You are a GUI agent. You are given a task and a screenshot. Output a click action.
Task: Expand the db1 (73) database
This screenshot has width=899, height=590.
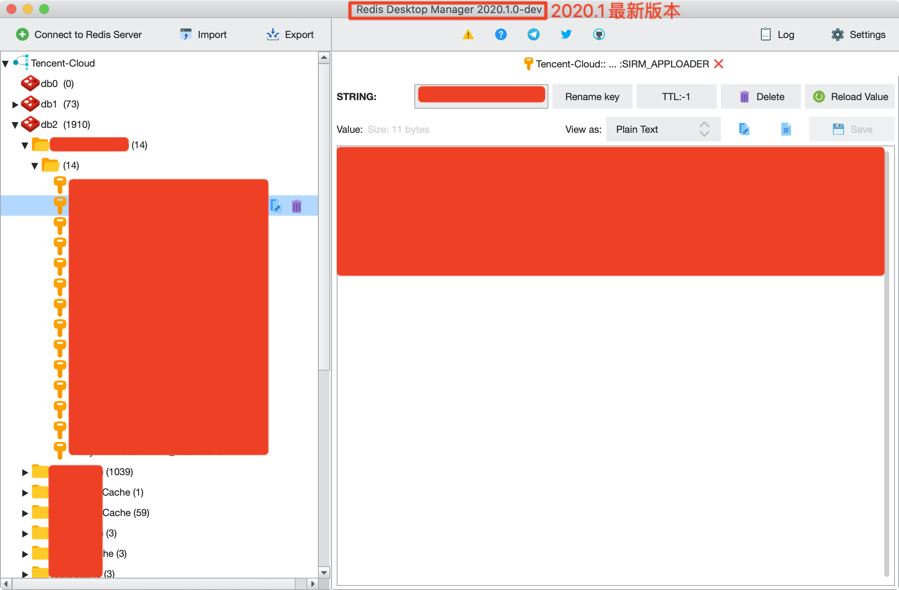pos(15,105)
